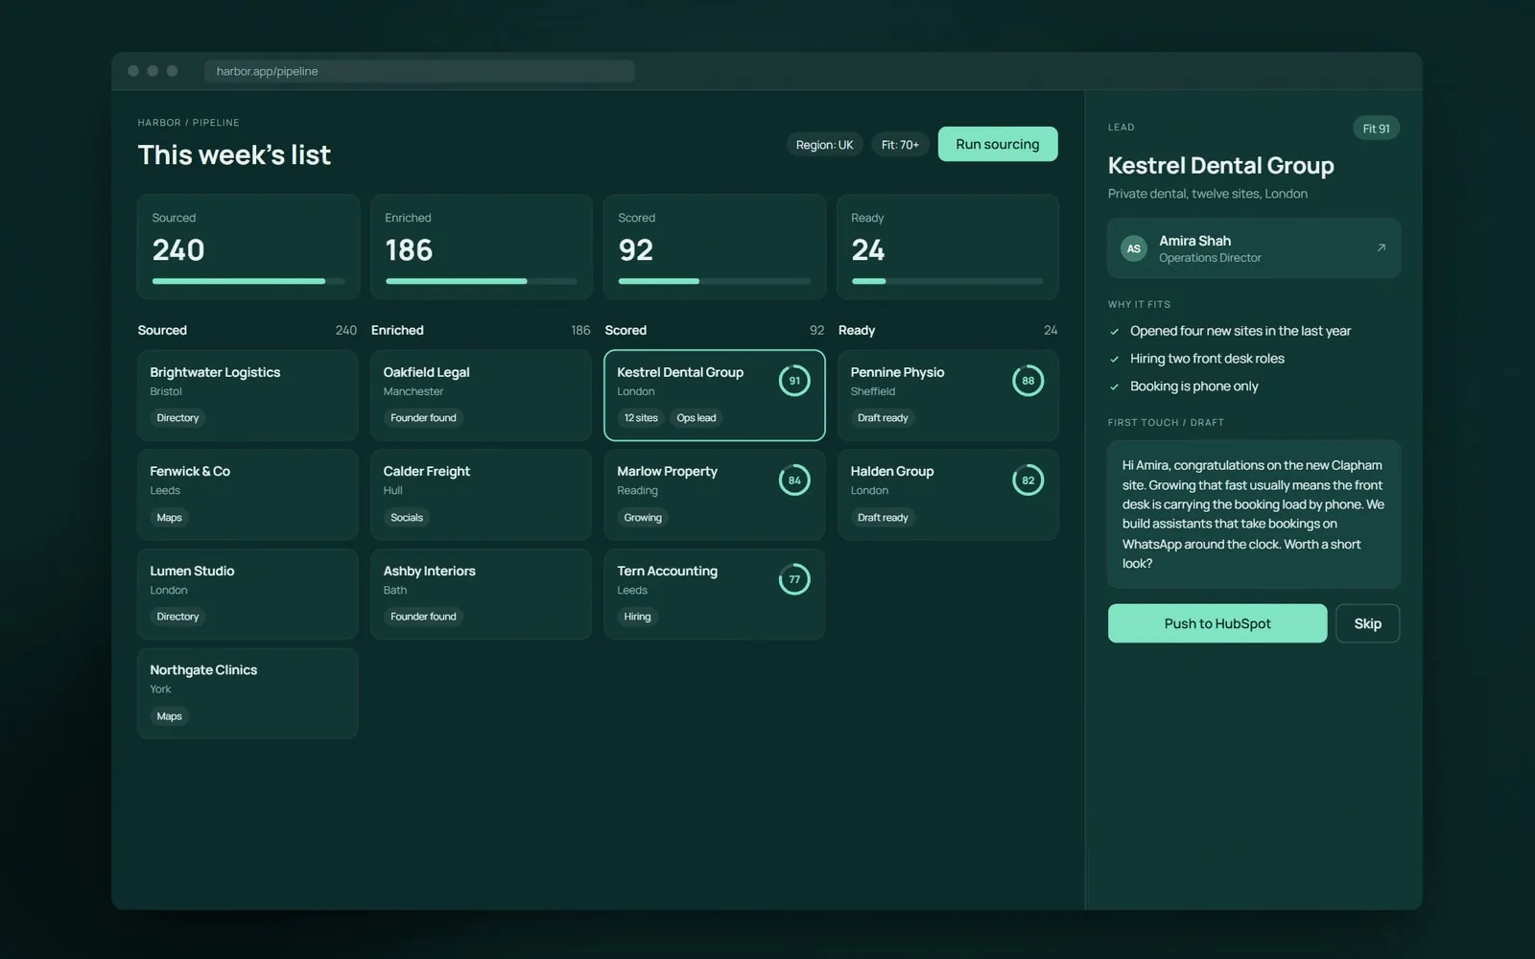
Task: Click Pennine Physio score ring 88
Action: [x=1027, y=381]
